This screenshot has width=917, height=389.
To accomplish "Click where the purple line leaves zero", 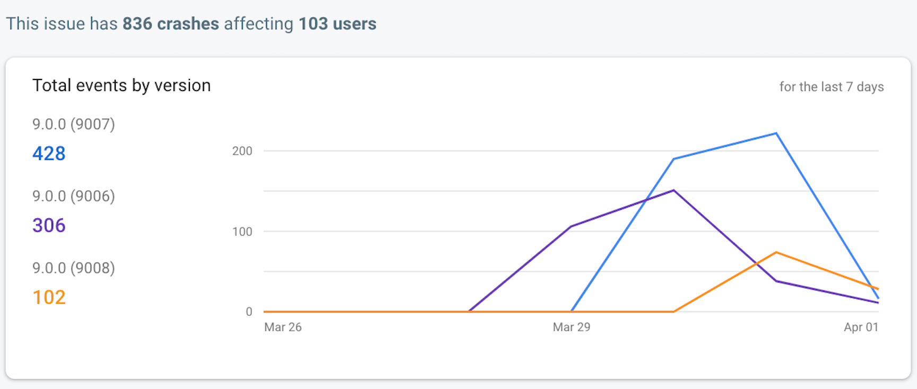I will 469,311.
